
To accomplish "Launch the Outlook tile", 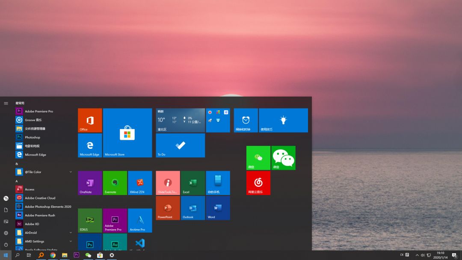I will [192, 208].
